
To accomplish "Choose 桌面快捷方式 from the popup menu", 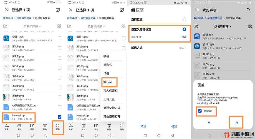I will tap(112, 108).
